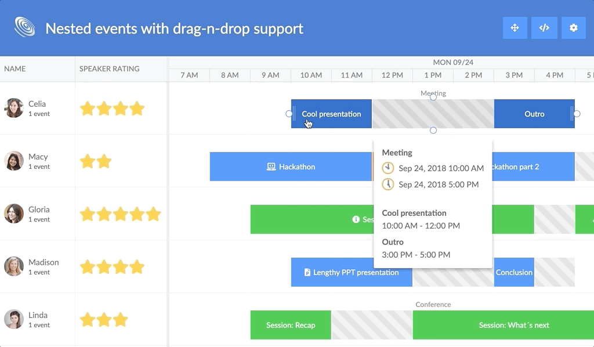Open the settings gear button
The width and height of the screenshot is (594, 347).
tap(574, 28)
